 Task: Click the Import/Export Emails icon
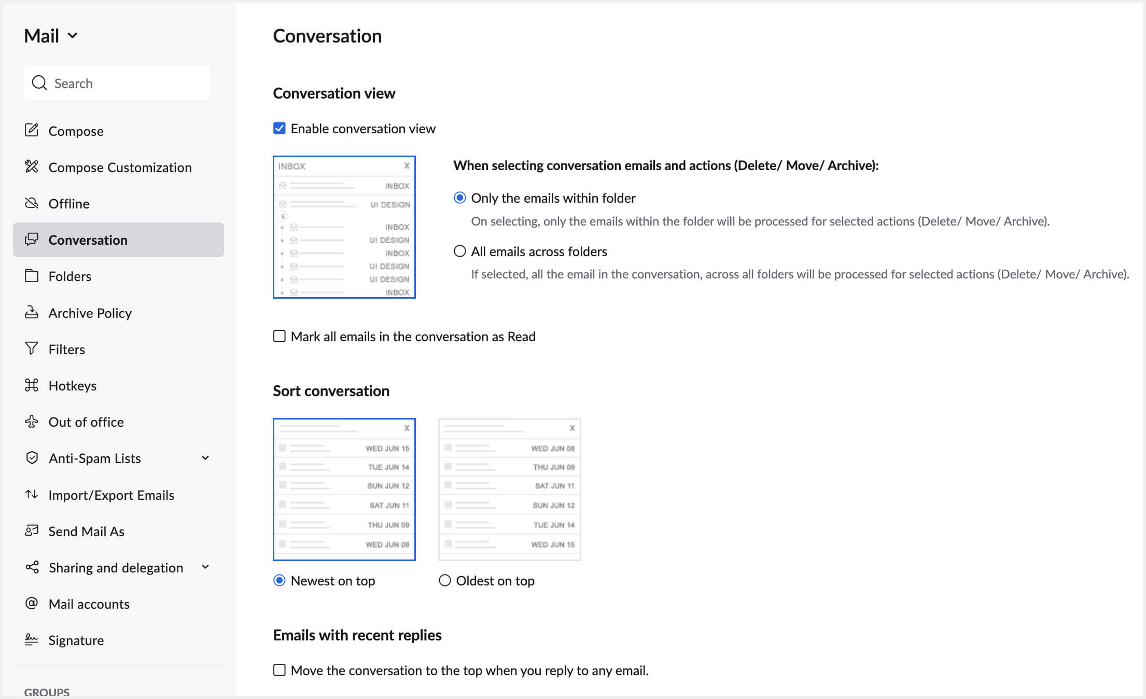[x=32, y=494]
